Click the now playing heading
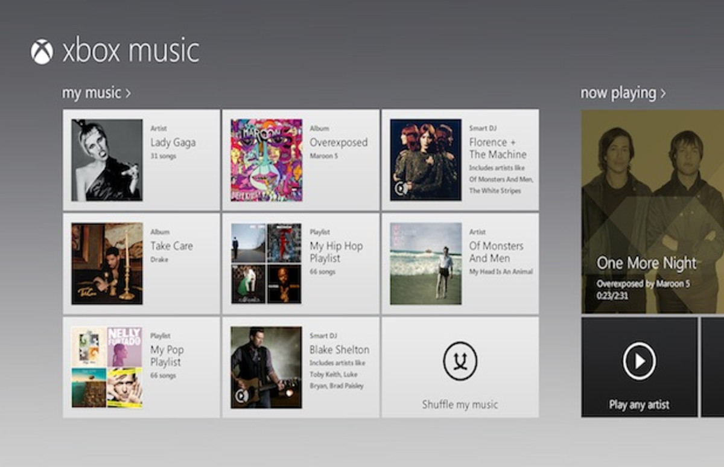724x467 pixels. click(618, 94)
